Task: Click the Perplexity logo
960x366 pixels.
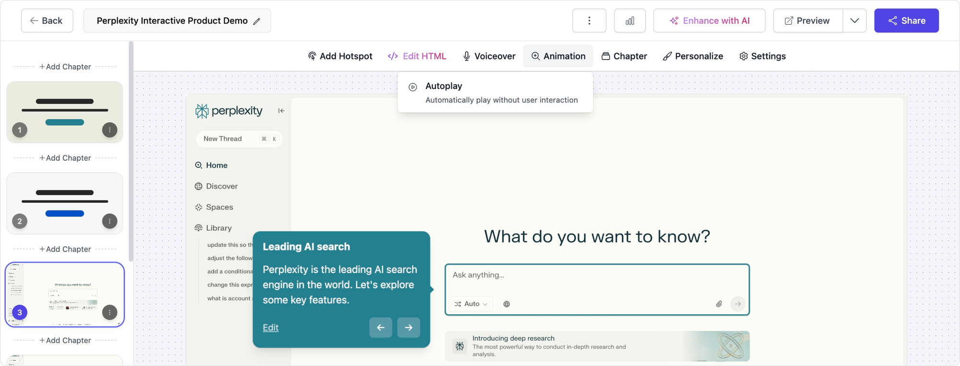Action: (x=229, y=111)
